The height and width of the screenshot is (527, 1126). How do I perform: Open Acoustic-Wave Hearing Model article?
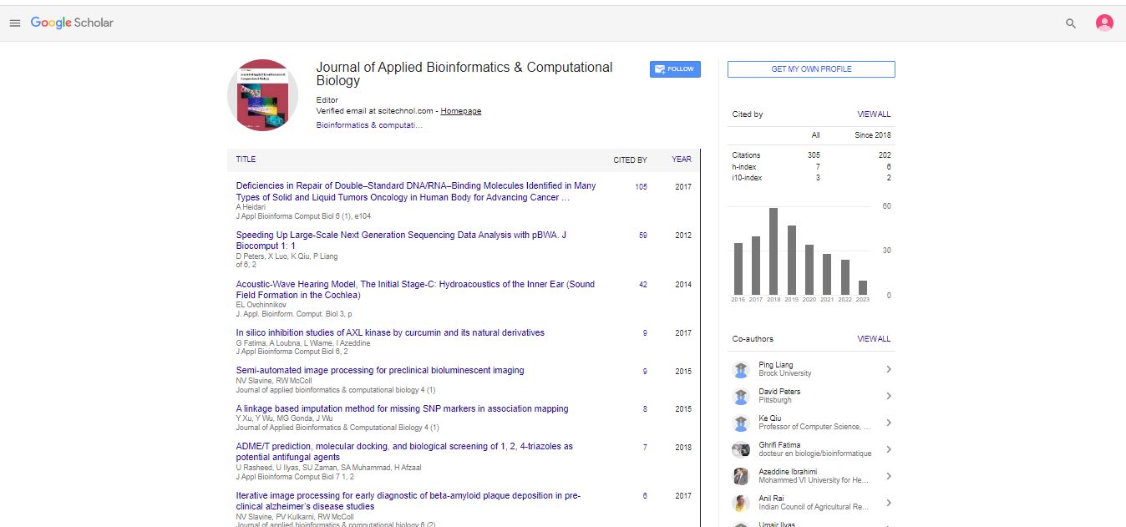click(415, 289)
